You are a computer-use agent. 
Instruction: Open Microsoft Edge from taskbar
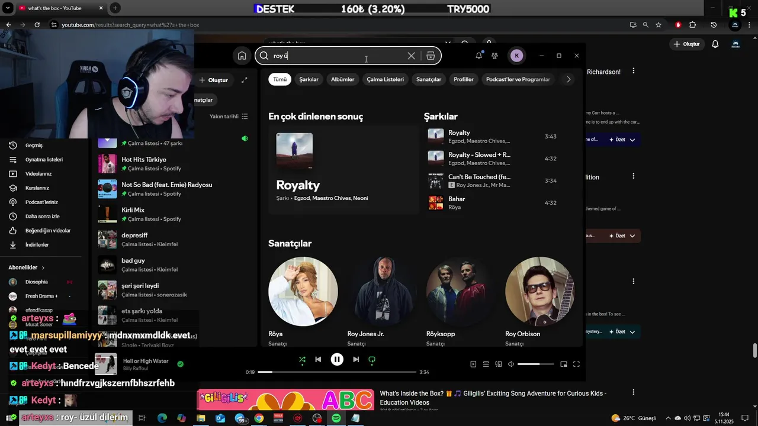tap(162, 418)
